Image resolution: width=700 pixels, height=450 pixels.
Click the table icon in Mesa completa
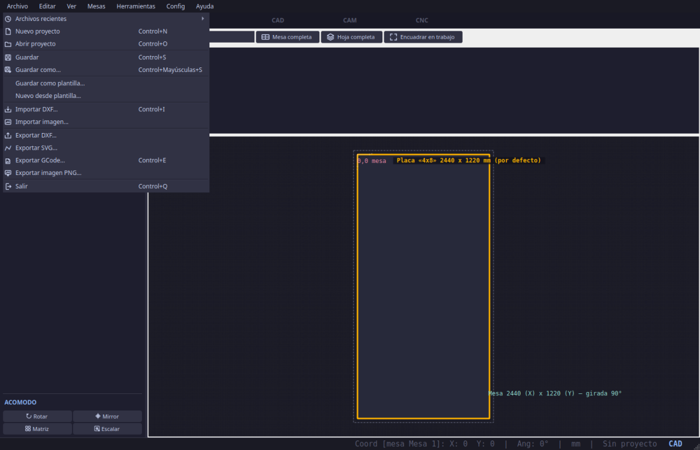(265, 37)
